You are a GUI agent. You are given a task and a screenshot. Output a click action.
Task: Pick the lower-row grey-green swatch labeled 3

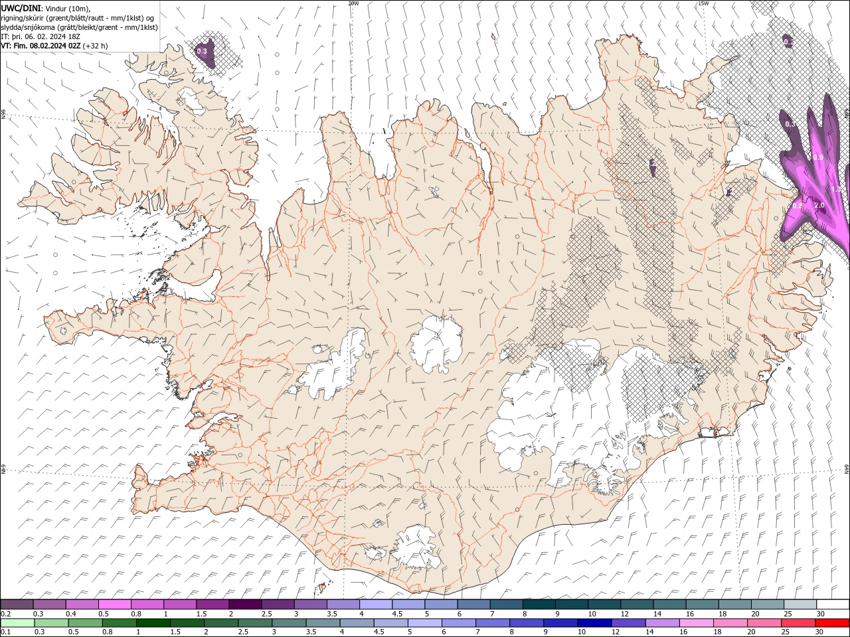[289, 623]
